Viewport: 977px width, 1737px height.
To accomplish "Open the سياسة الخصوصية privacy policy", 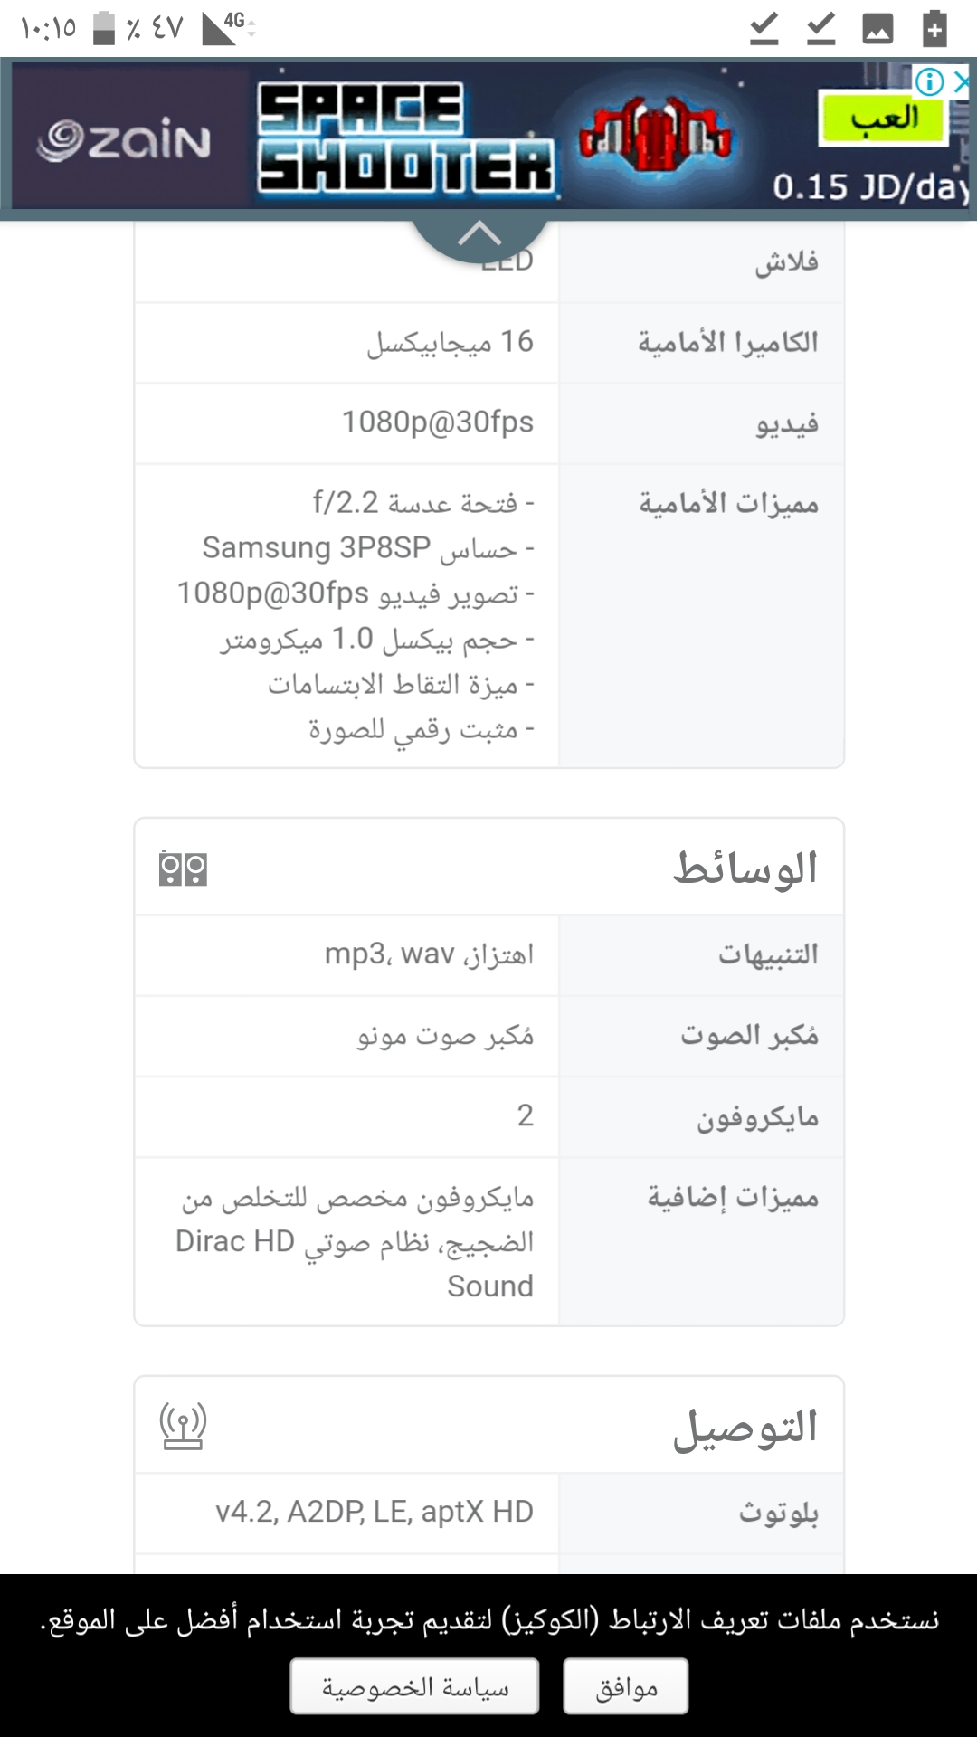I will [x=415, y=1686].
